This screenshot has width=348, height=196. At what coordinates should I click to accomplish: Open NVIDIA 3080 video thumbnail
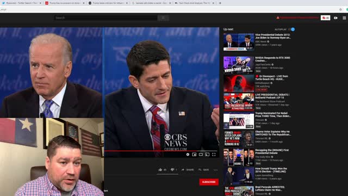point(239,65)
